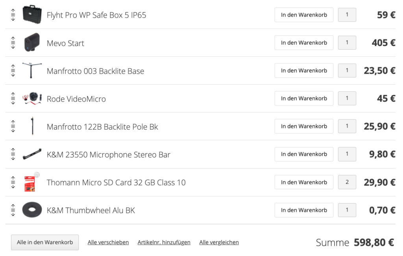Click quantity field for Manfrotto 122B Backlite Pole
Screen dimensions: 403x256
[347, 126]
